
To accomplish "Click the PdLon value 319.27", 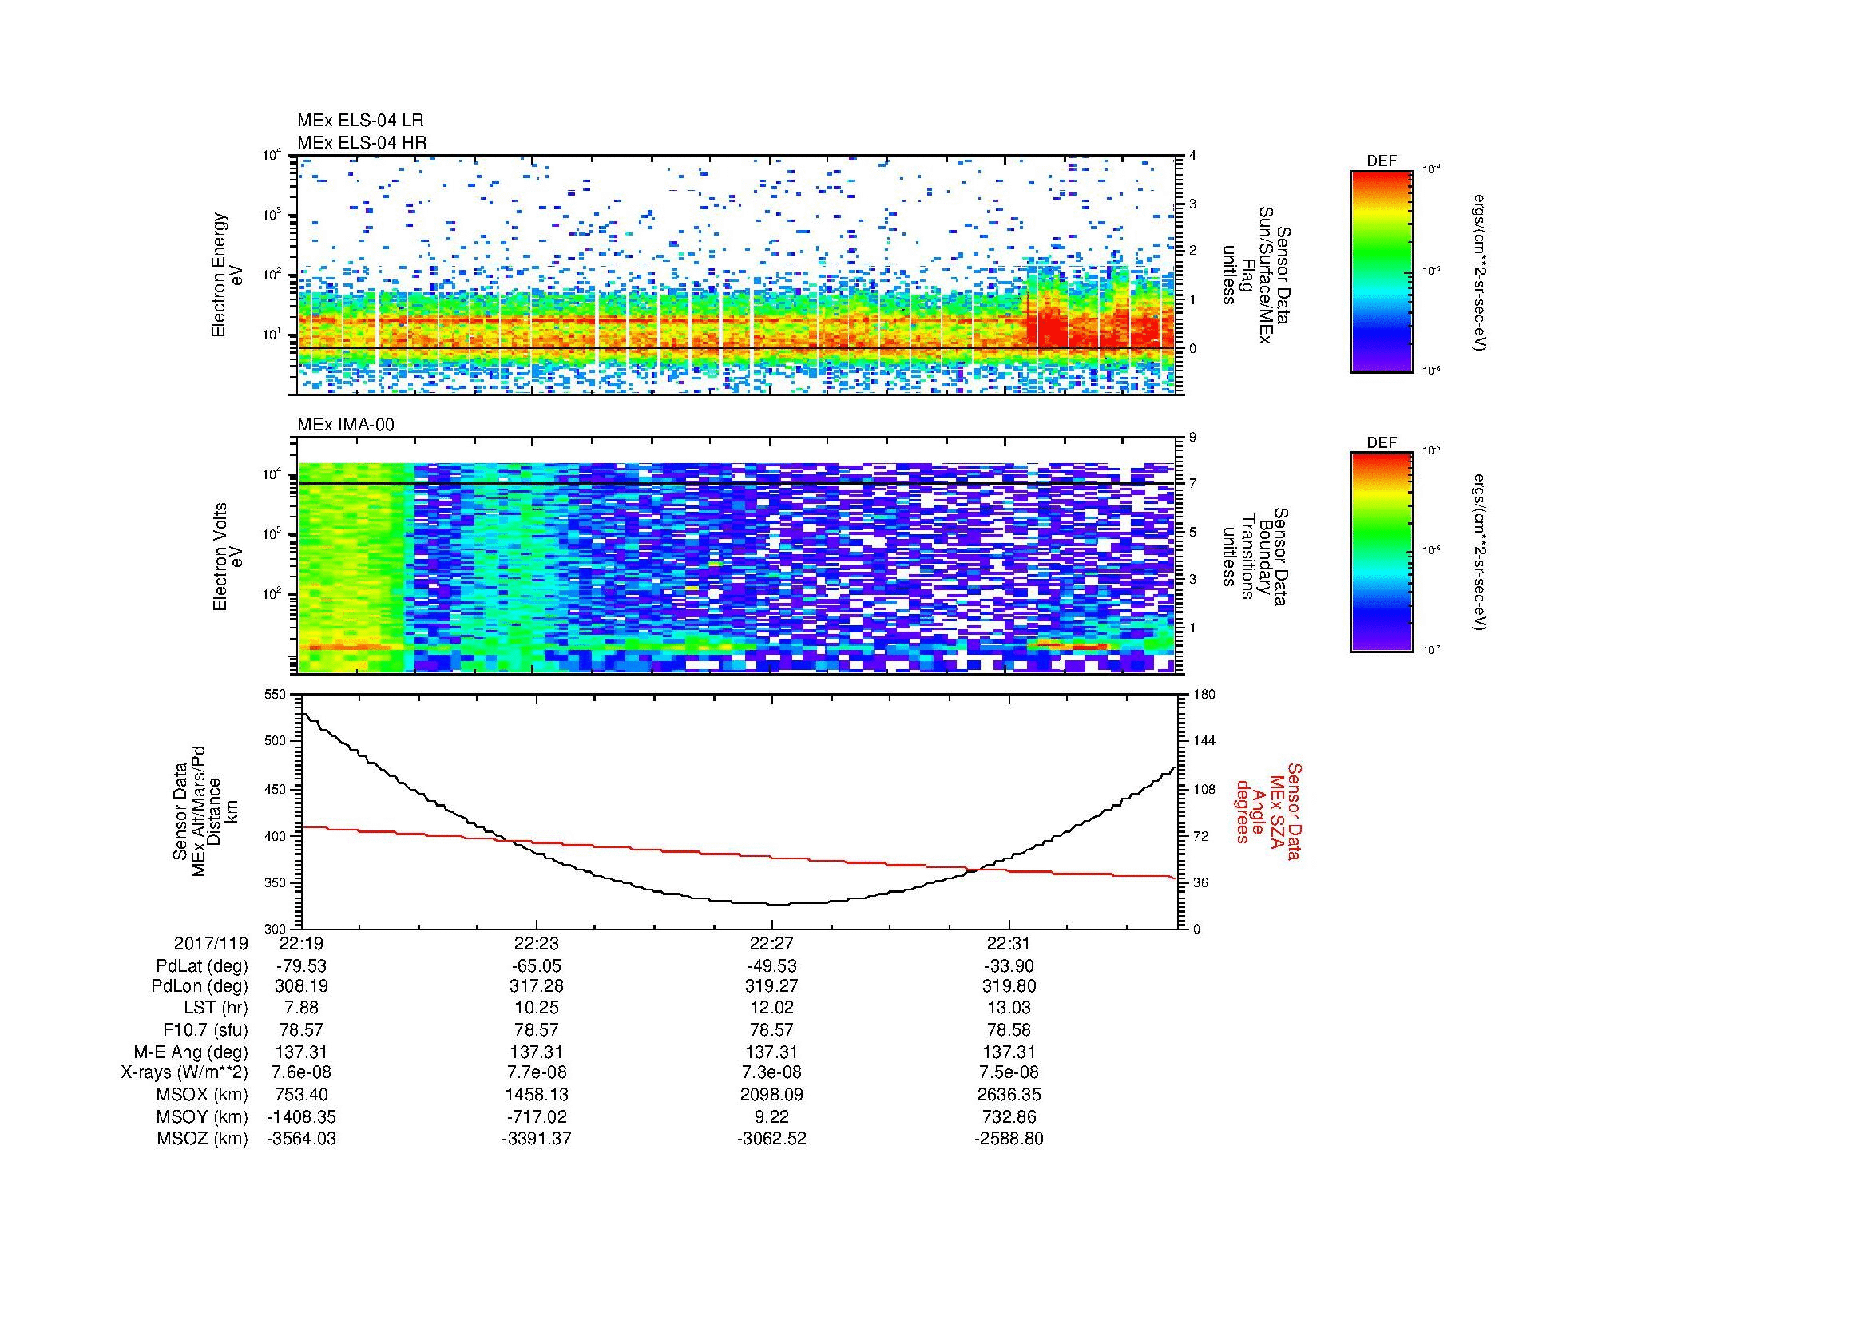I will [x=771, y=986].
